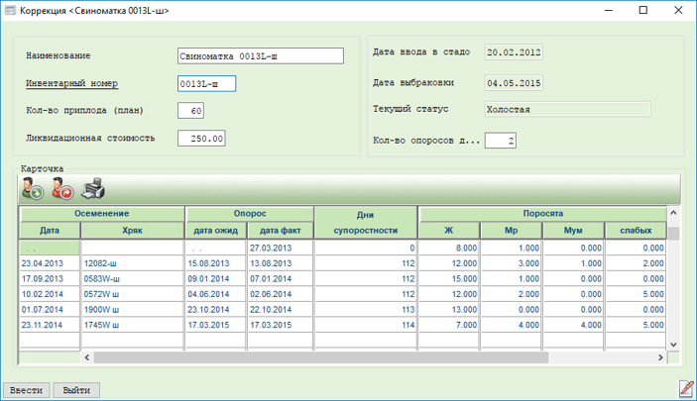Click the Хряк column header

coord(132,230)
